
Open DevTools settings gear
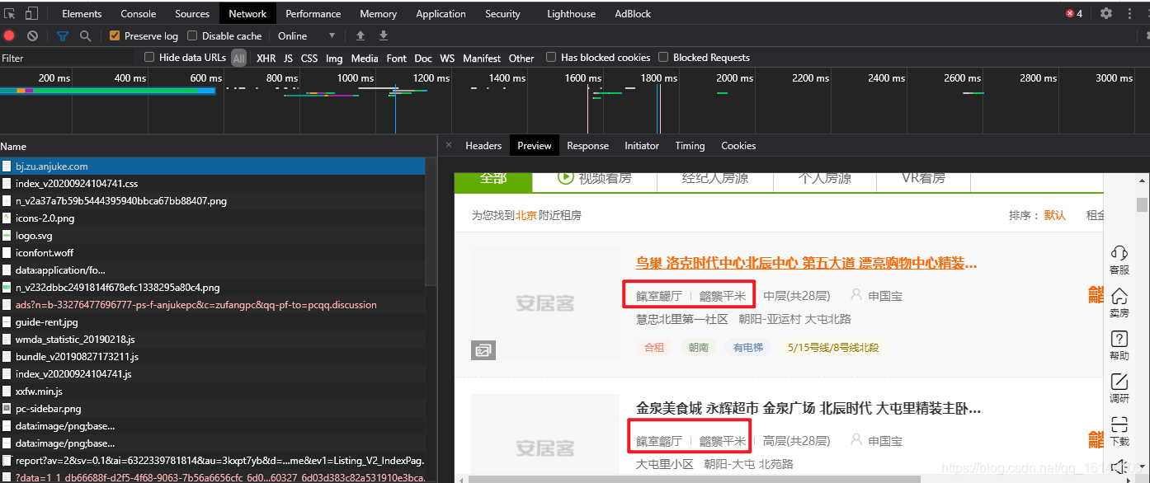1106,13
